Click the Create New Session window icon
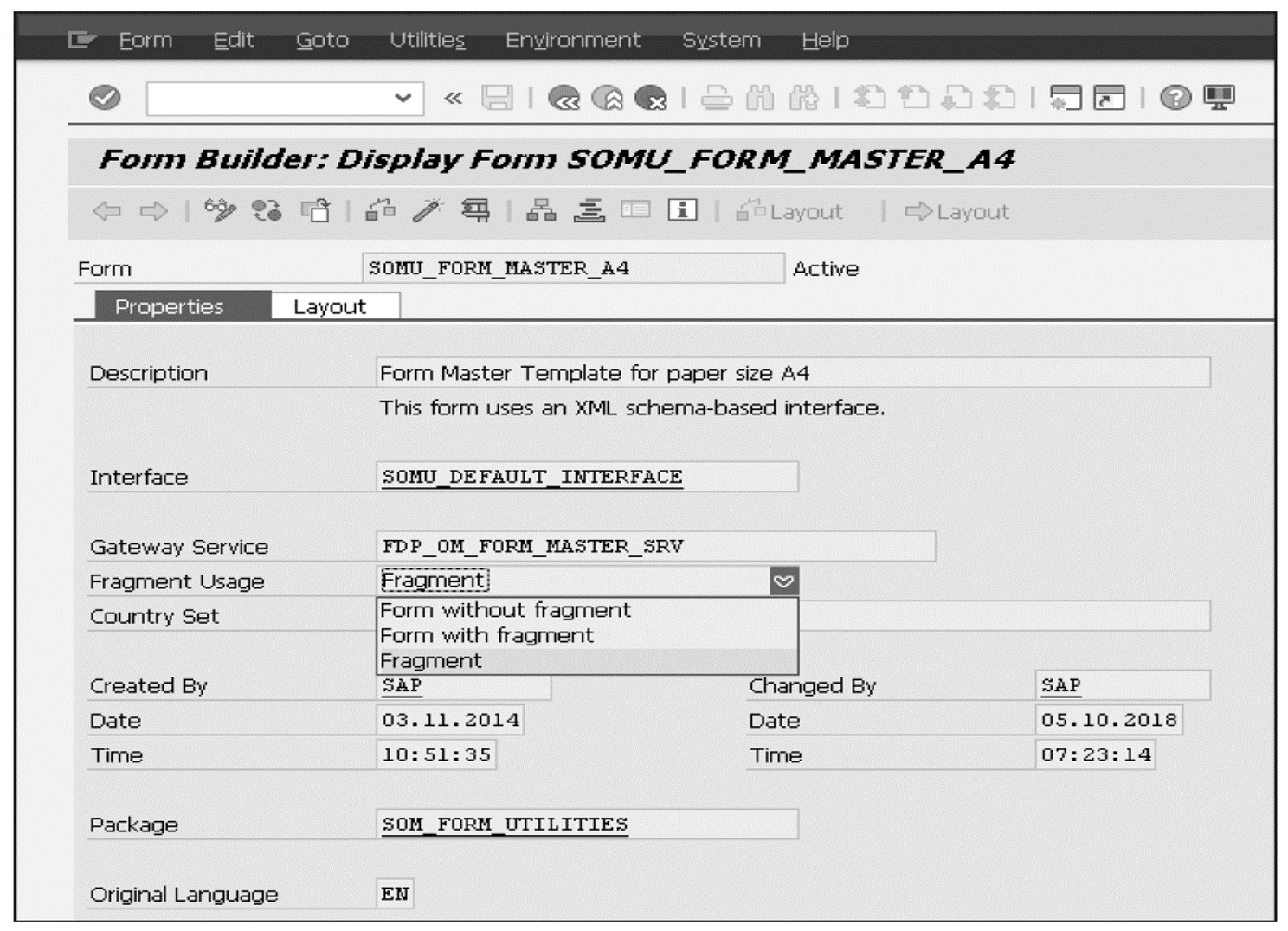This screenshot has height=931, width=1288. (1065, 98)
